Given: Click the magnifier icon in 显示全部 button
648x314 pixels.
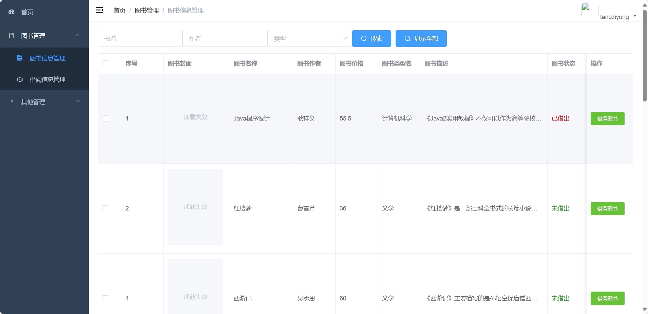Looking at the screenshot, I should (407, 38).
